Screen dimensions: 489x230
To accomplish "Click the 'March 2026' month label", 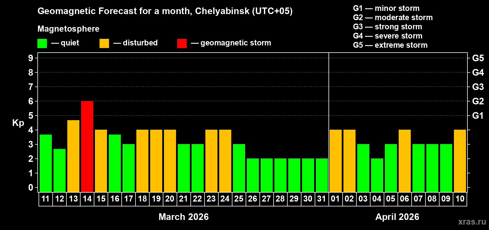I will point(184,217).
